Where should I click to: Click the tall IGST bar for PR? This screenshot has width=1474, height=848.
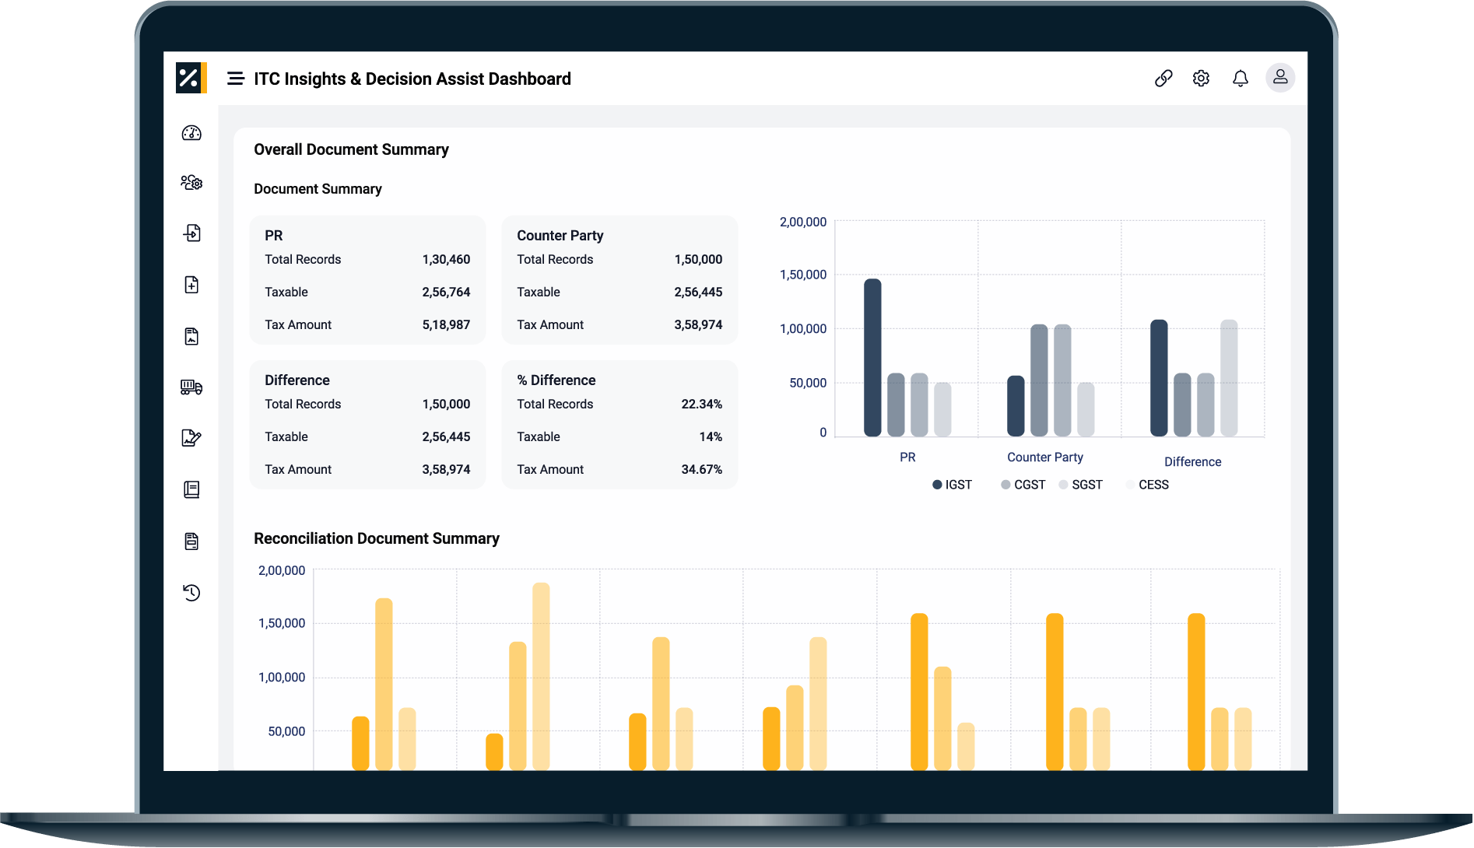coord(872,358)
